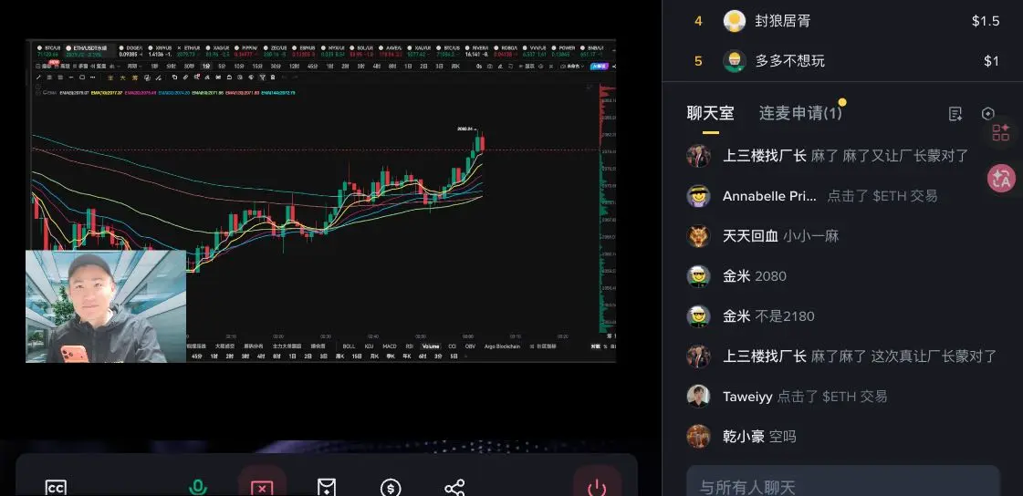This screenshot has width=1023, height=496.
Task: Click the 金米 message 不是2180
Action: point(785,316)
